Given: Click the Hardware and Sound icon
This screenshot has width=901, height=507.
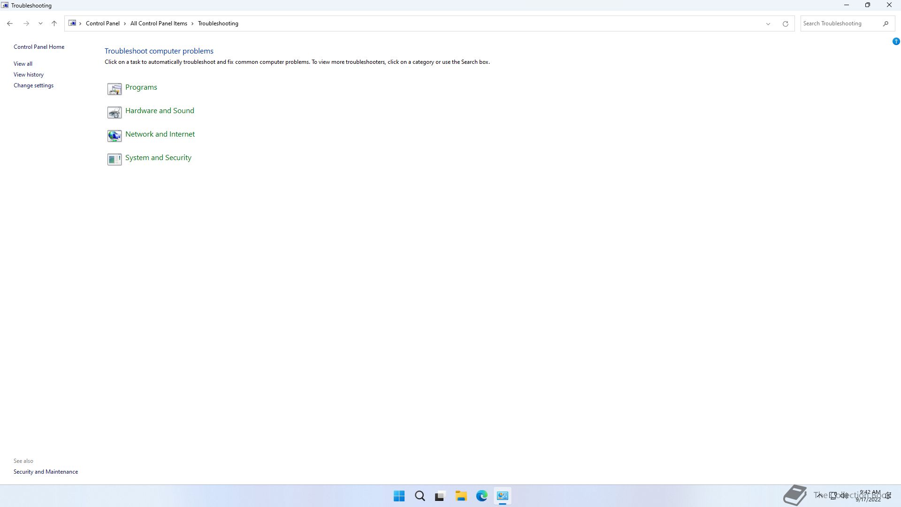Looking at the screenshot, I should 114,112.
